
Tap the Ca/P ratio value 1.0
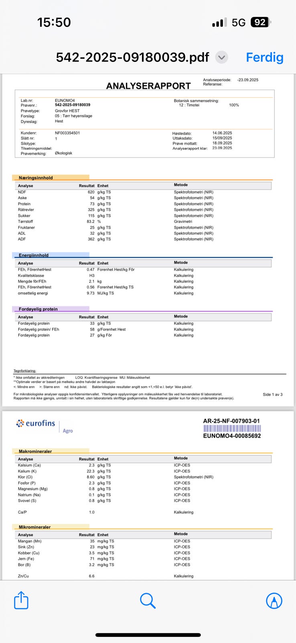coord(92,512)
